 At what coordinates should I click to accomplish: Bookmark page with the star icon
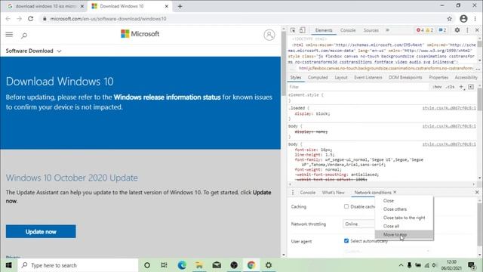pyautogui.click(x=450, y=19)
